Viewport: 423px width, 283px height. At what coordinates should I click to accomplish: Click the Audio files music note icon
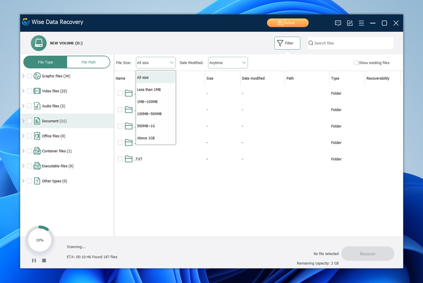pos(37,106)
